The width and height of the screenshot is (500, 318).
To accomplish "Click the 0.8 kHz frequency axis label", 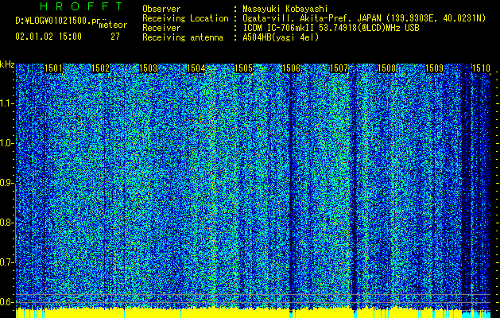I will (x=6, y=223).
